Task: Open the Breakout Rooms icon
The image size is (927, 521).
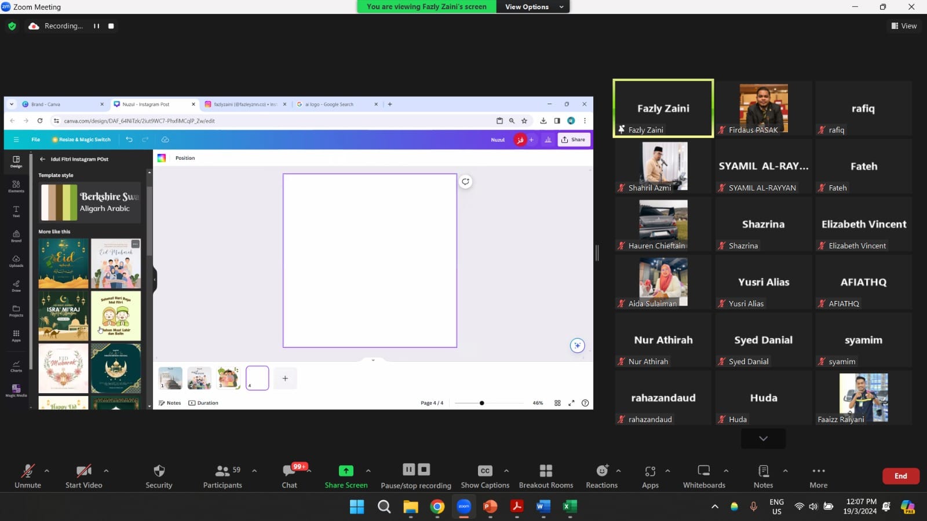Action: [546, 471]
